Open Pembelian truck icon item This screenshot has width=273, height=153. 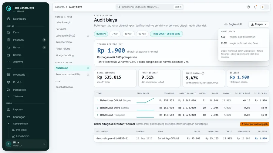[x=8, y=90]
